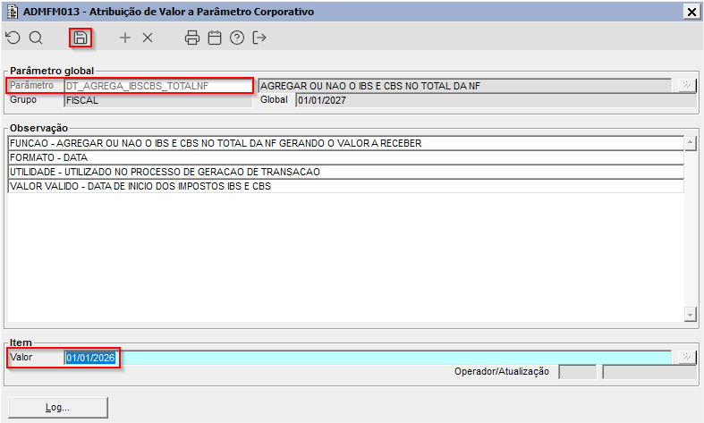Select the line starting with FUNCAO
The image size is (704, 423).
(x=345, y=143)
